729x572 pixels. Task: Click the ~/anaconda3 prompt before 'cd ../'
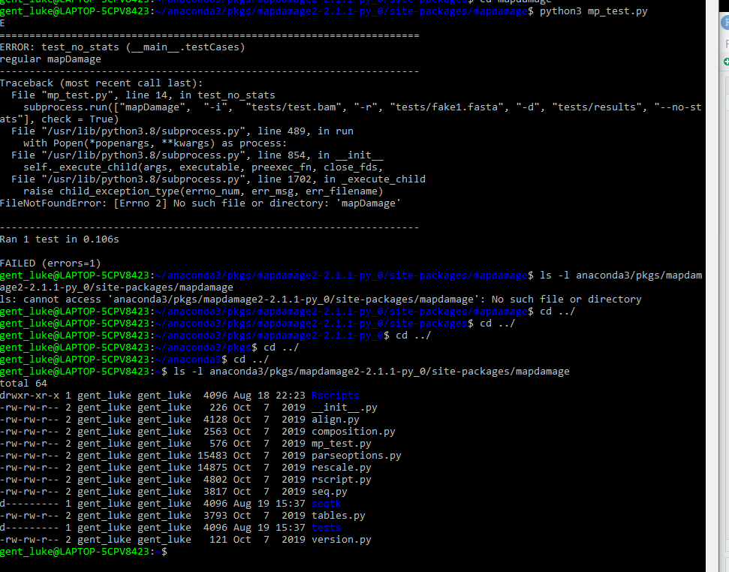pyautogui.click(x=188, y=360)
